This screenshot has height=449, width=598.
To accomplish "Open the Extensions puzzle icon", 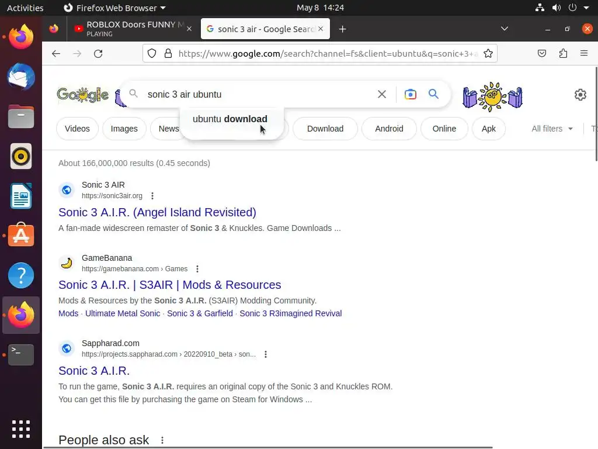I will [x=564, y=53].
